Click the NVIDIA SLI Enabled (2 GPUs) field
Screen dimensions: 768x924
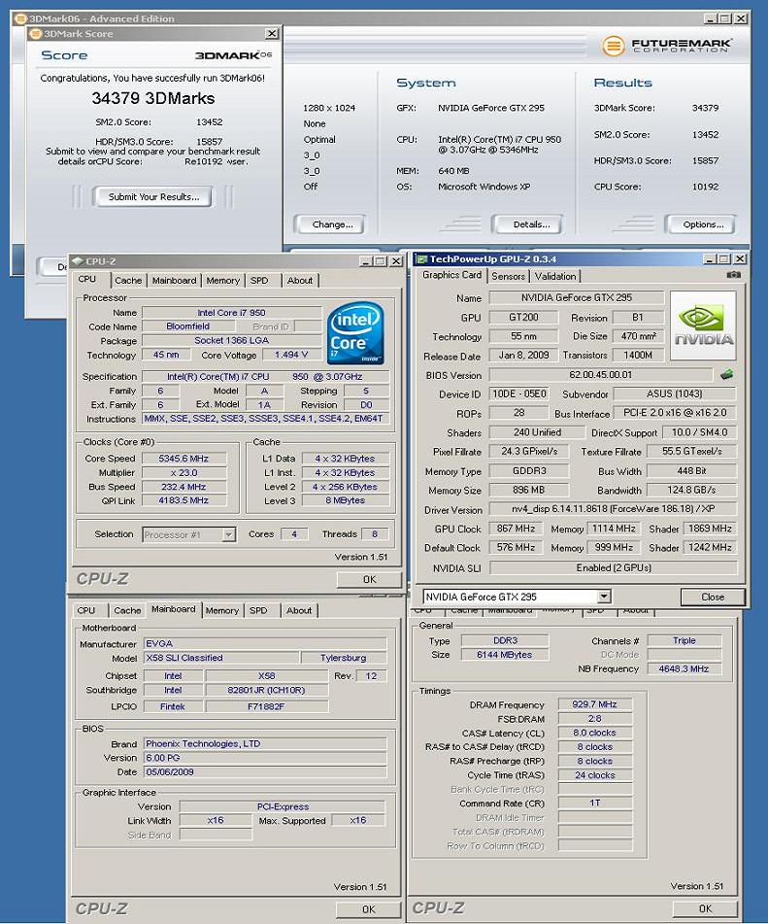613,567
